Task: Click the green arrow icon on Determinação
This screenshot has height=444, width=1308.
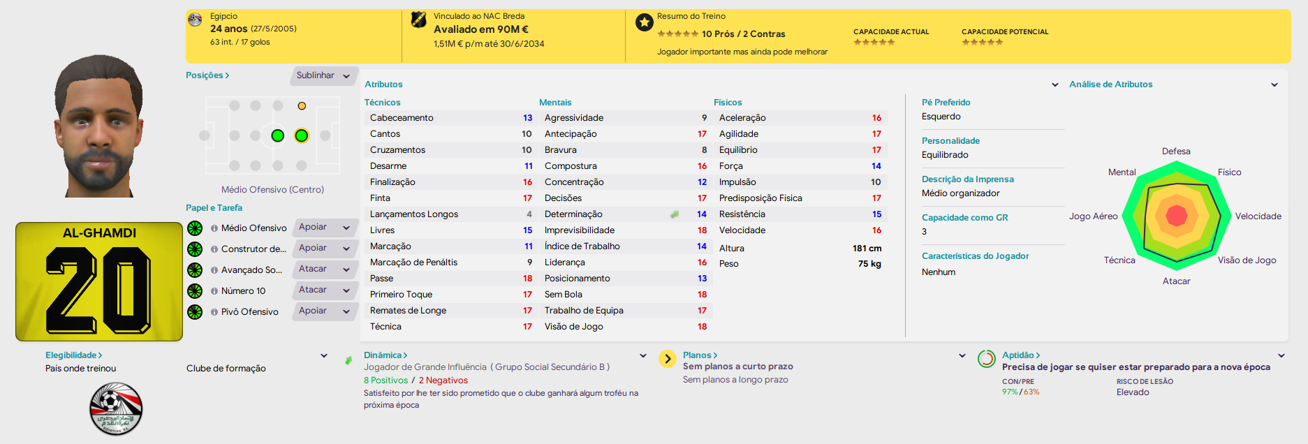Action: pos(675,214)
